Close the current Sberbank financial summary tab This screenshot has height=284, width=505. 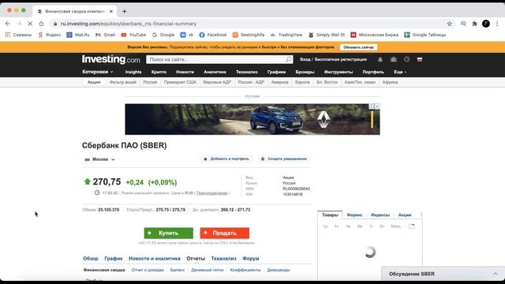[111, 11]
